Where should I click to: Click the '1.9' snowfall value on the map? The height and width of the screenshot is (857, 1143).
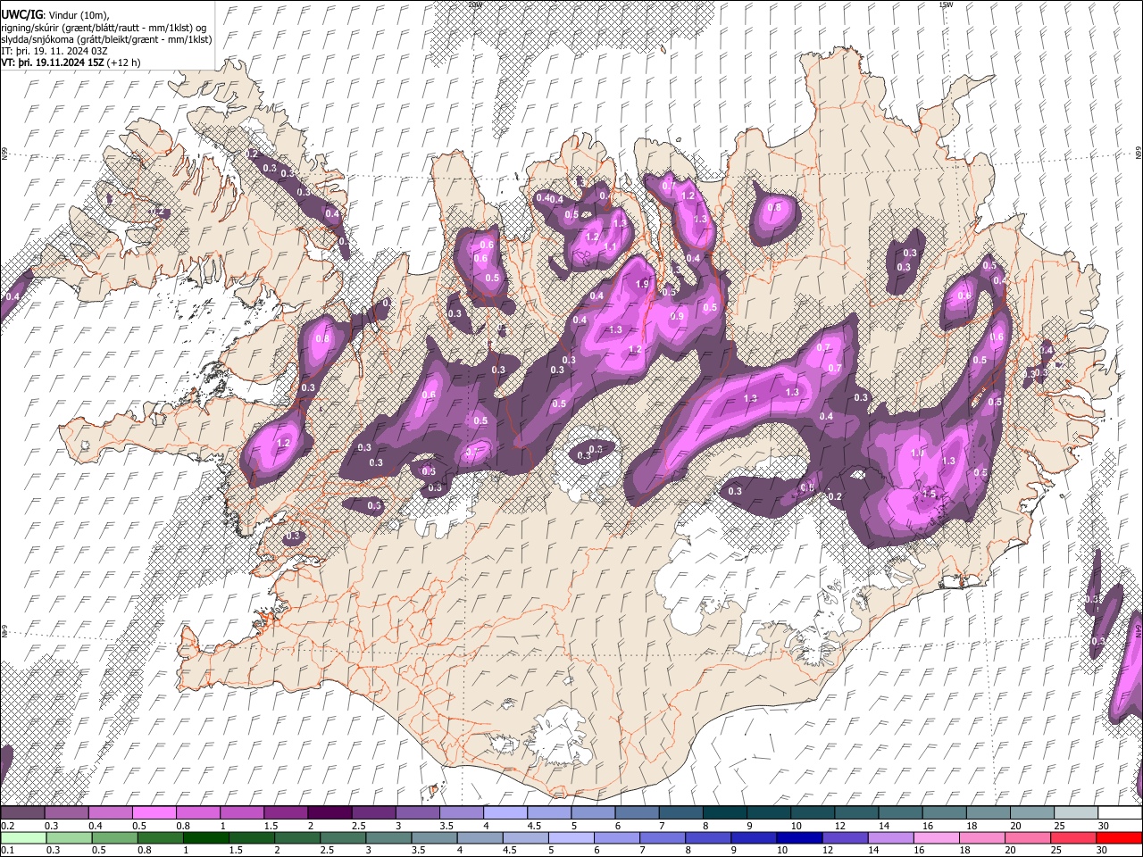point(641,284)
